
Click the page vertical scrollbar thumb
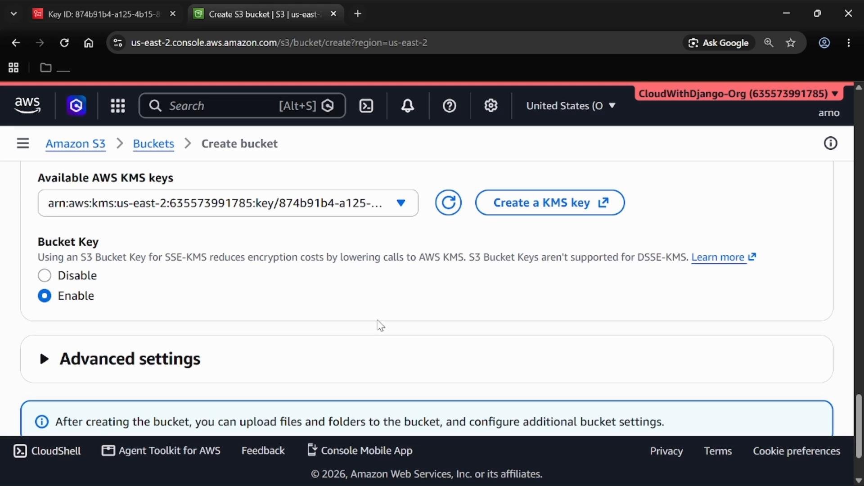point(859,426)
